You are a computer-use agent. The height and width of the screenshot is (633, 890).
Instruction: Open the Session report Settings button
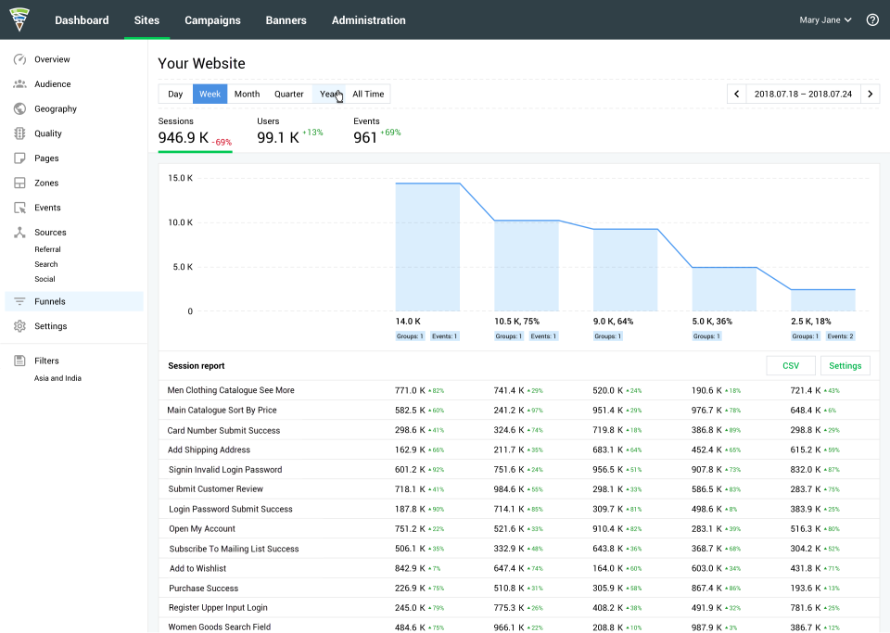(845, 366)
